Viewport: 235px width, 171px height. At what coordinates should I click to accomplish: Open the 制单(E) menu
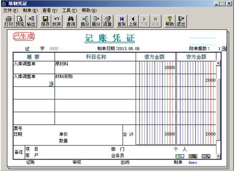(30, 10)
